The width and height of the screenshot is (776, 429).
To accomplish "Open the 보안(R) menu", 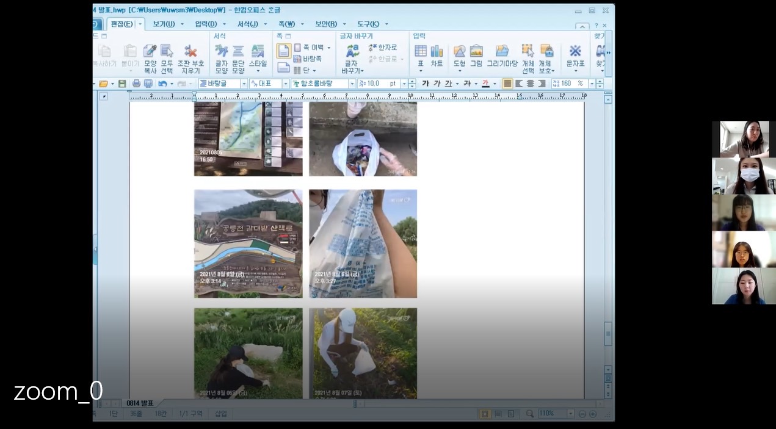I will point(325,24).
